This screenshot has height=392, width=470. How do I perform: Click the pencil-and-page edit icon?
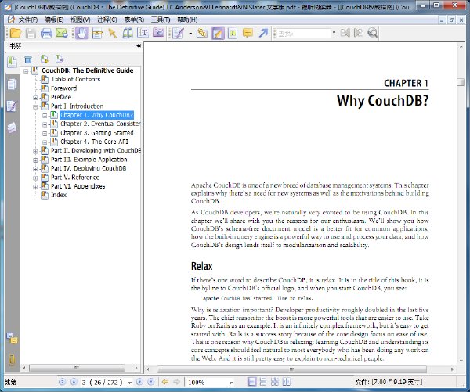(x=179, y=33)
